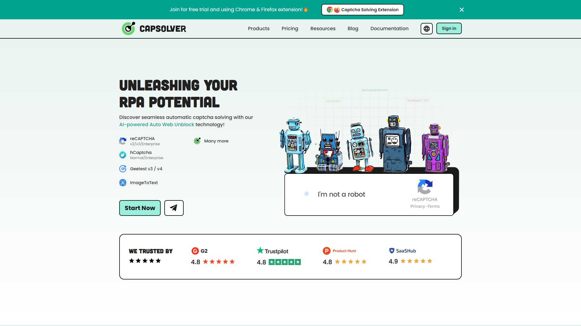This screenshot has width=581, height=326.
Task: Open the Blog menu item
Action: click(353, 28)
